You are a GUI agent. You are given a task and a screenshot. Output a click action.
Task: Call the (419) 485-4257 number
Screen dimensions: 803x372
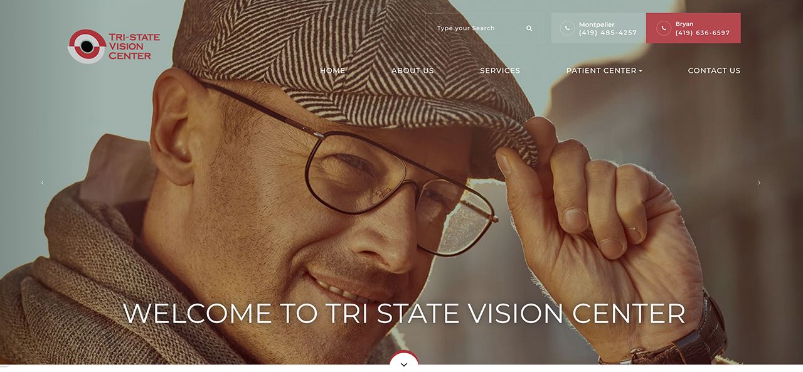click(608, 33)
